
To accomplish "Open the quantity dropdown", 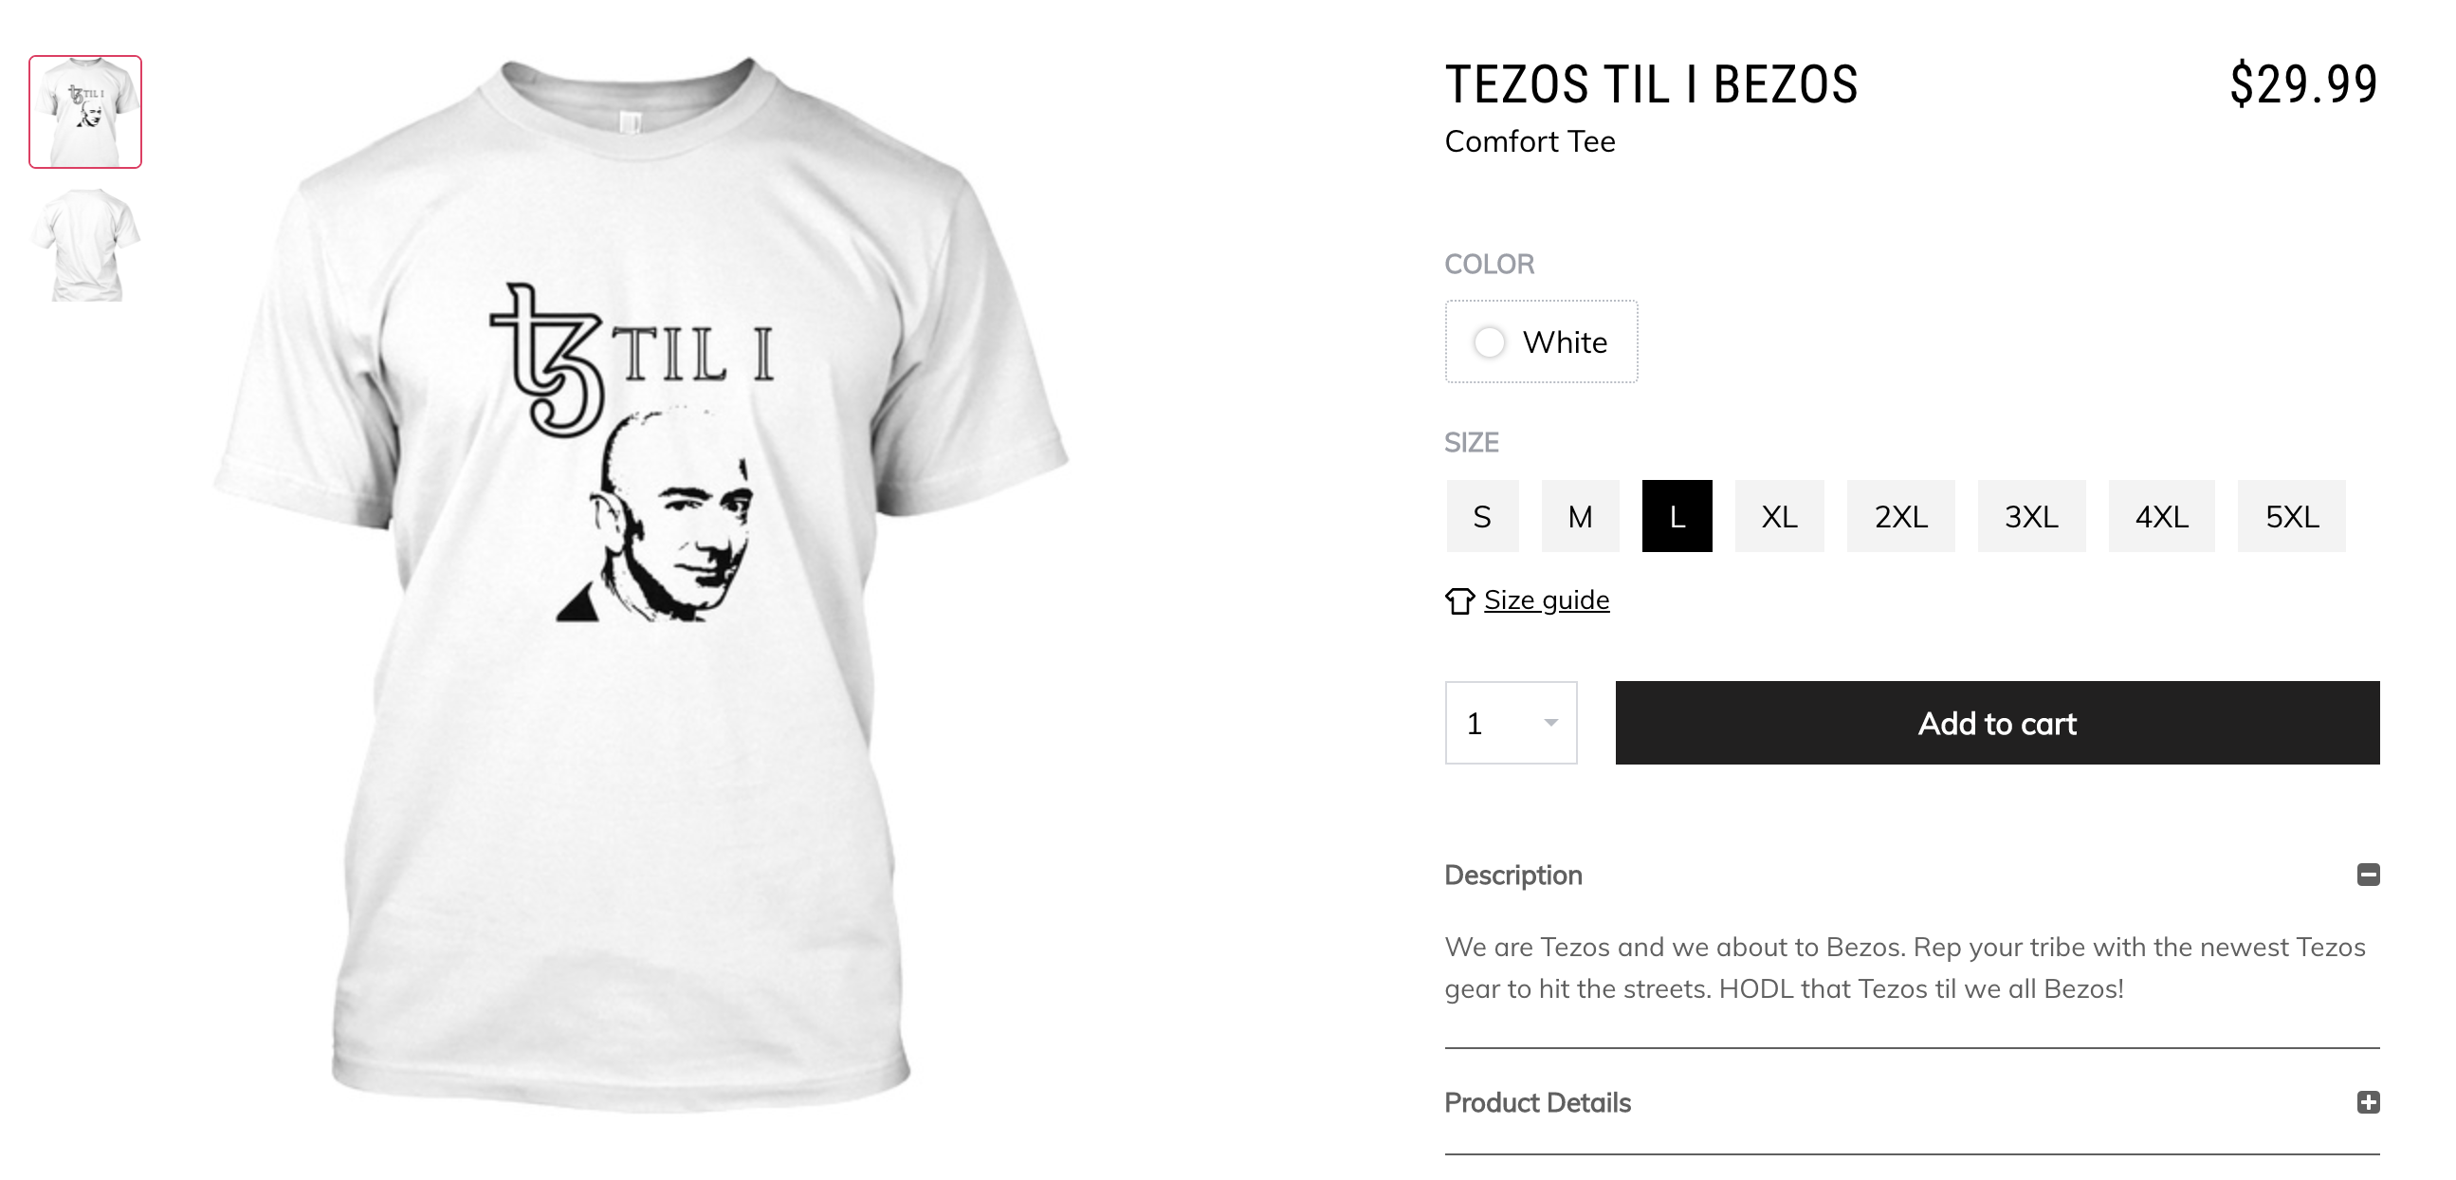I will click(1512, 723).
